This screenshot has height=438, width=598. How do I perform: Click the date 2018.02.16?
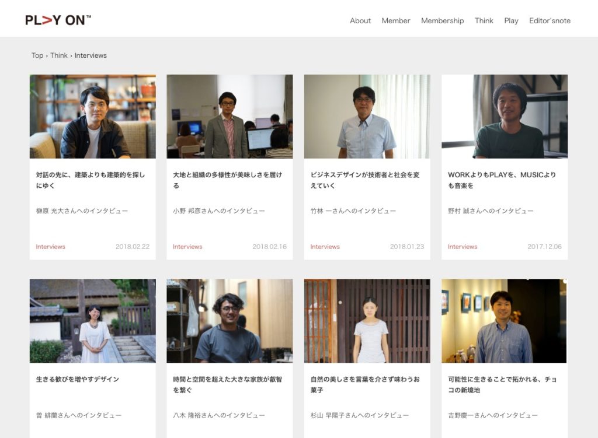[269, 247]
